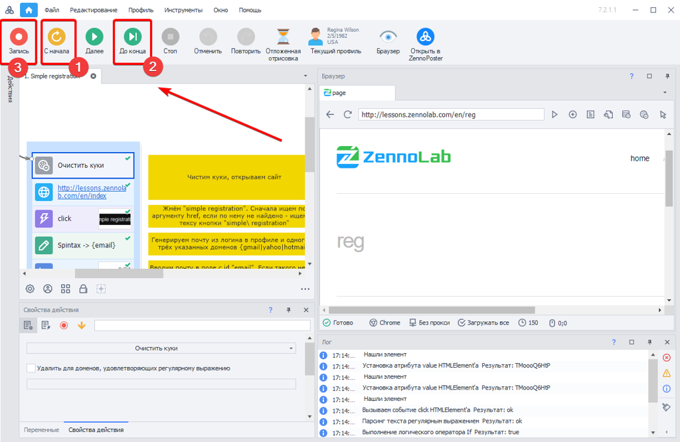Click the home link on web page
The image size is (680, 442).
[639, 158]
